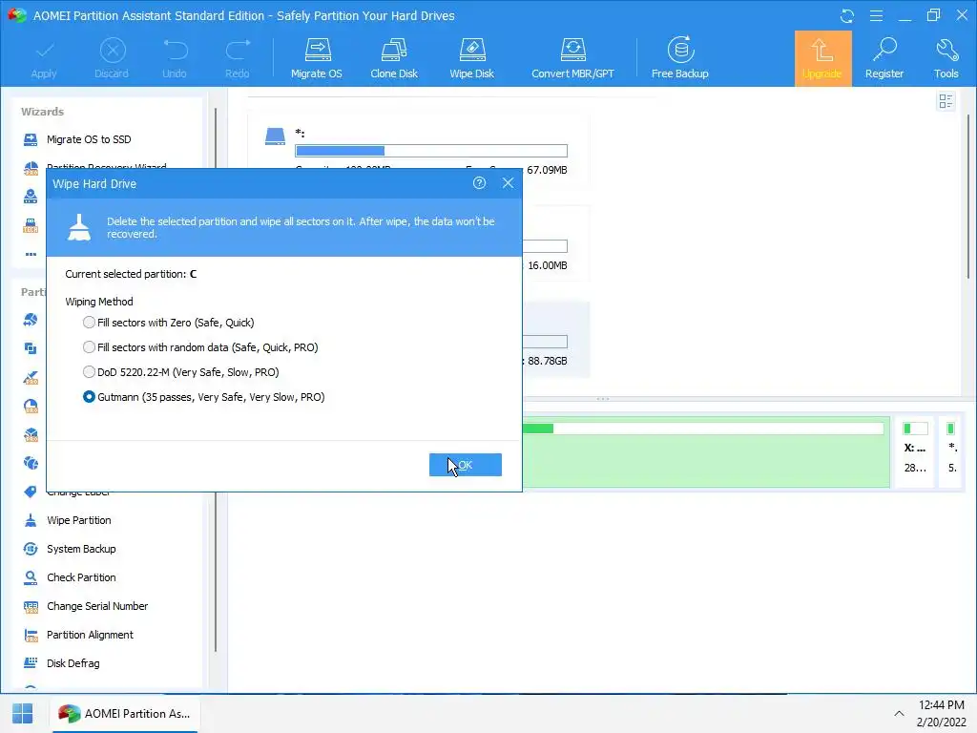Viewport: 977px width, 733px height.
Task: Open the hamburger menu in title bar
Action: (x=876, y=15)
